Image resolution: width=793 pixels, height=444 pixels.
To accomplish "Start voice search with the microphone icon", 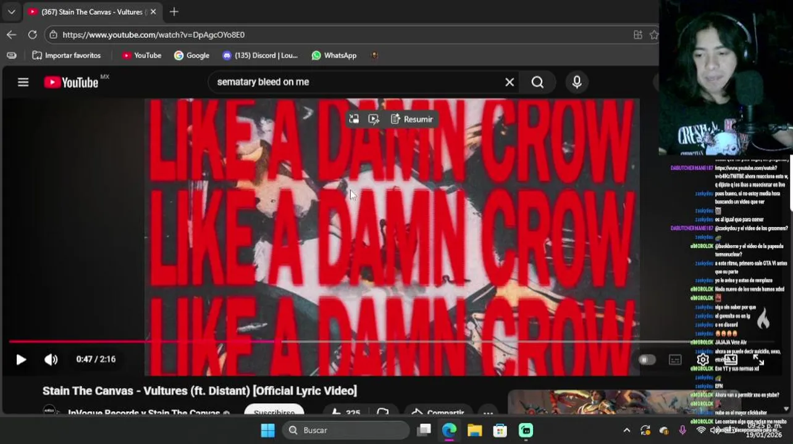I will point(577,82).
